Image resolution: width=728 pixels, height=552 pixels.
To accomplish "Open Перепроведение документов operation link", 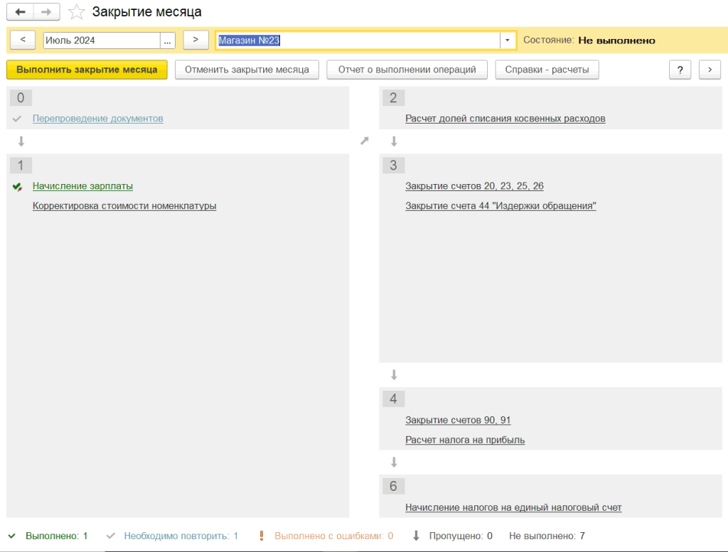I will (x=98, y=119).
